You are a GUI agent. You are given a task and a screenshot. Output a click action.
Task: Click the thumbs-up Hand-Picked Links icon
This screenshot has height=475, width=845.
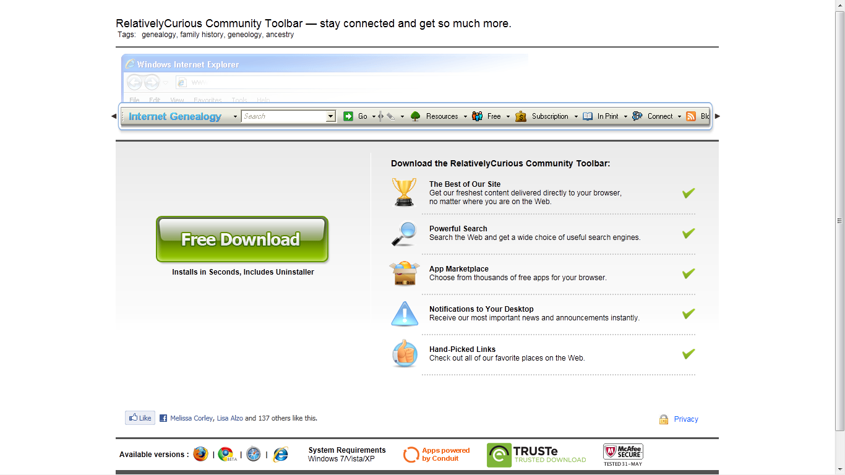pyautogui.click(x=405, y=354)
